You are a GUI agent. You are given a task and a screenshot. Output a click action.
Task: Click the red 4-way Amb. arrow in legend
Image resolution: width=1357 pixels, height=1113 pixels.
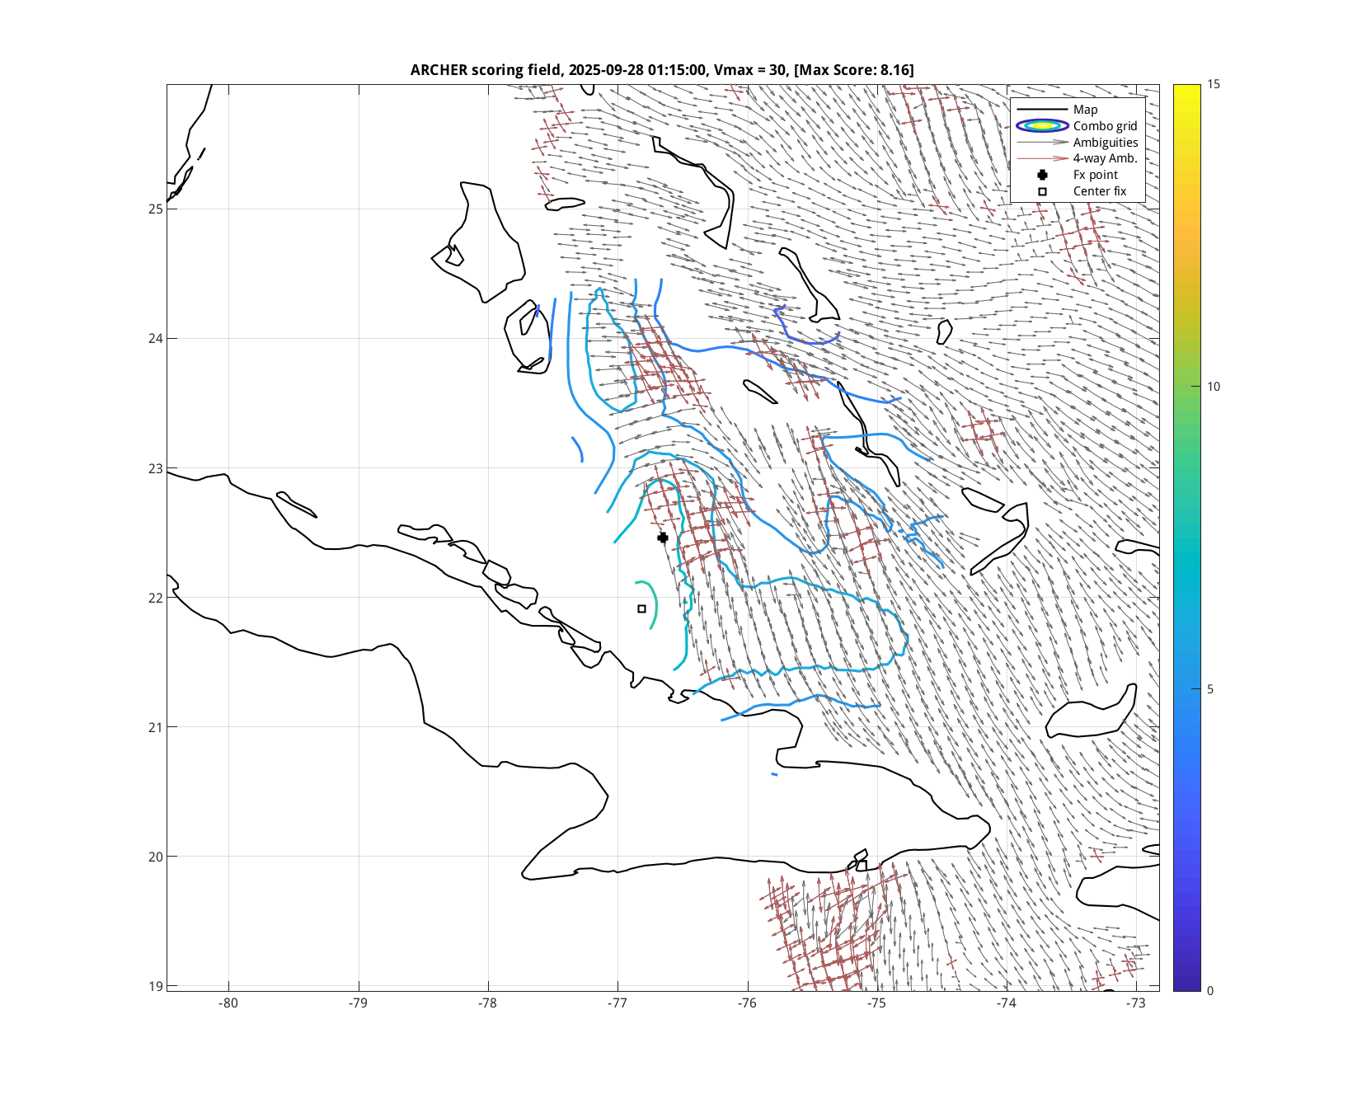click(1042, 158)
